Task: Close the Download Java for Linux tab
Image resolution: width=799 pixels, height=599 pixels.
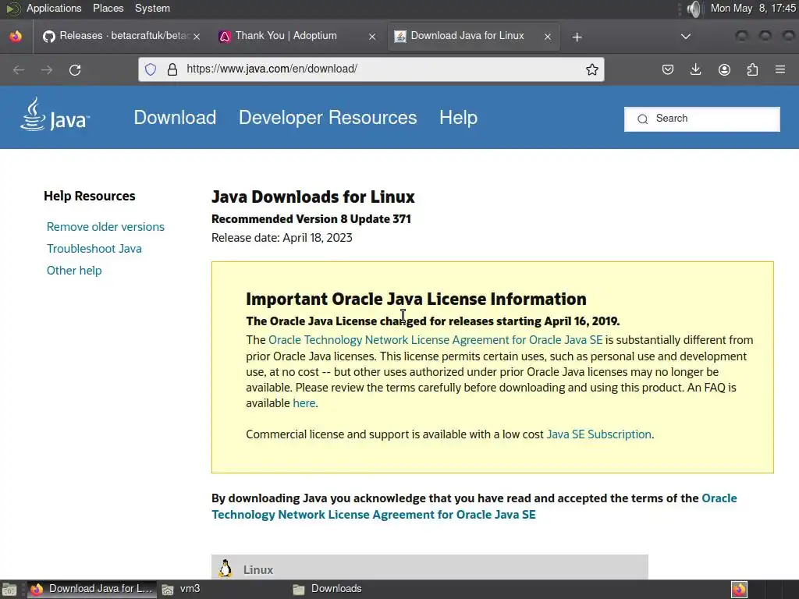Action: pyautogui.click(x=547, y=37)
